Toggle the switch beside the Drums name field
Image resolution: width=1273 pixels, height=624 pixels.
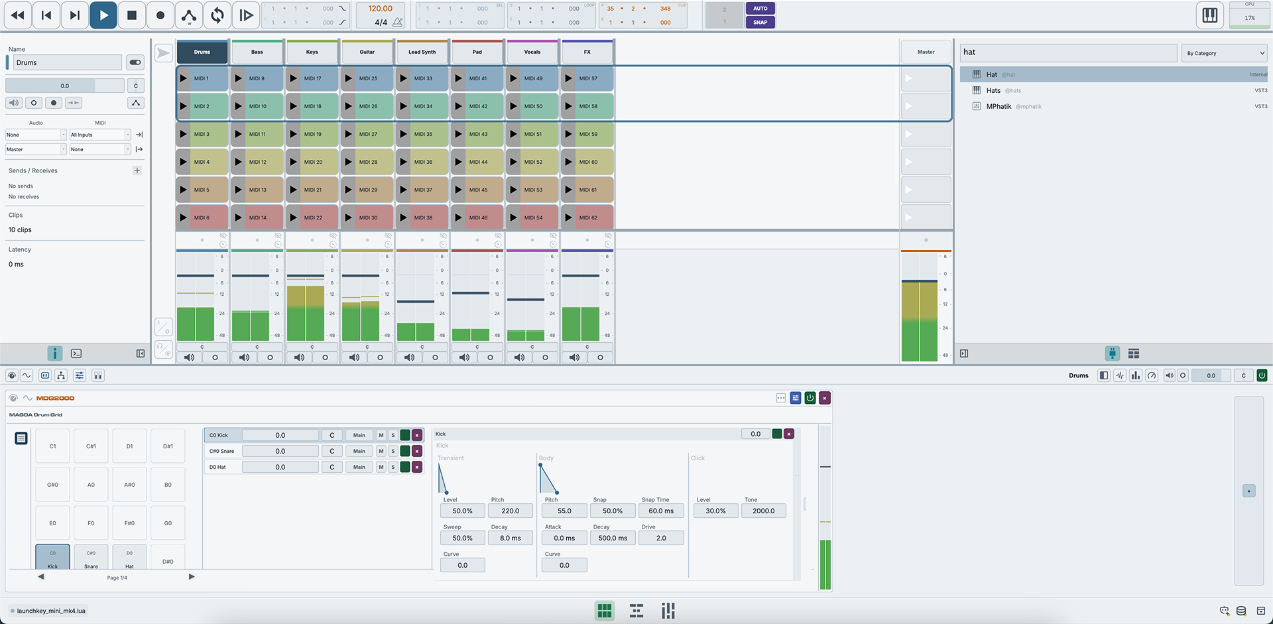(135, 62)
